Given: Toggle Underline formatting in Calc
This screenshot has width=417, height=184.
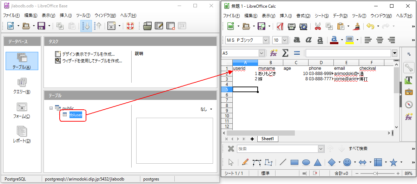Looking at the screenshot, I should 320,40.
